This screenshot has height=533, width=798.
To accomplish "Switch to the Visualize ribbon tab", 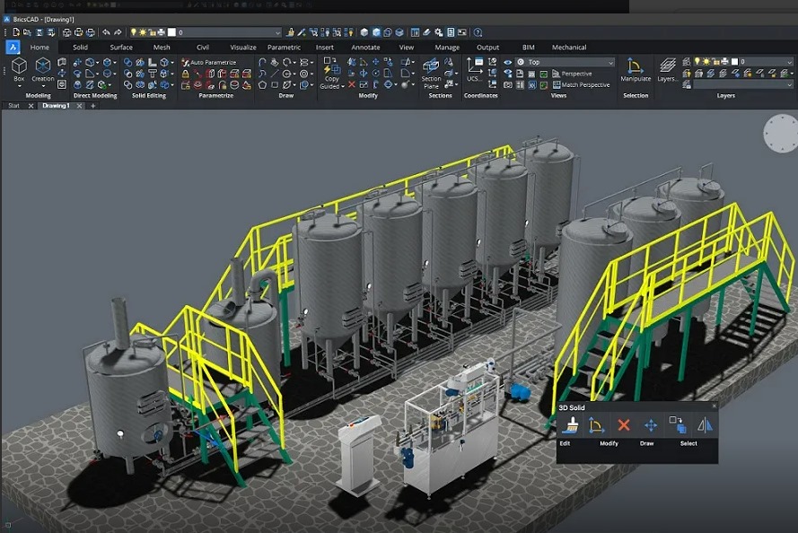I will [242, 48].
